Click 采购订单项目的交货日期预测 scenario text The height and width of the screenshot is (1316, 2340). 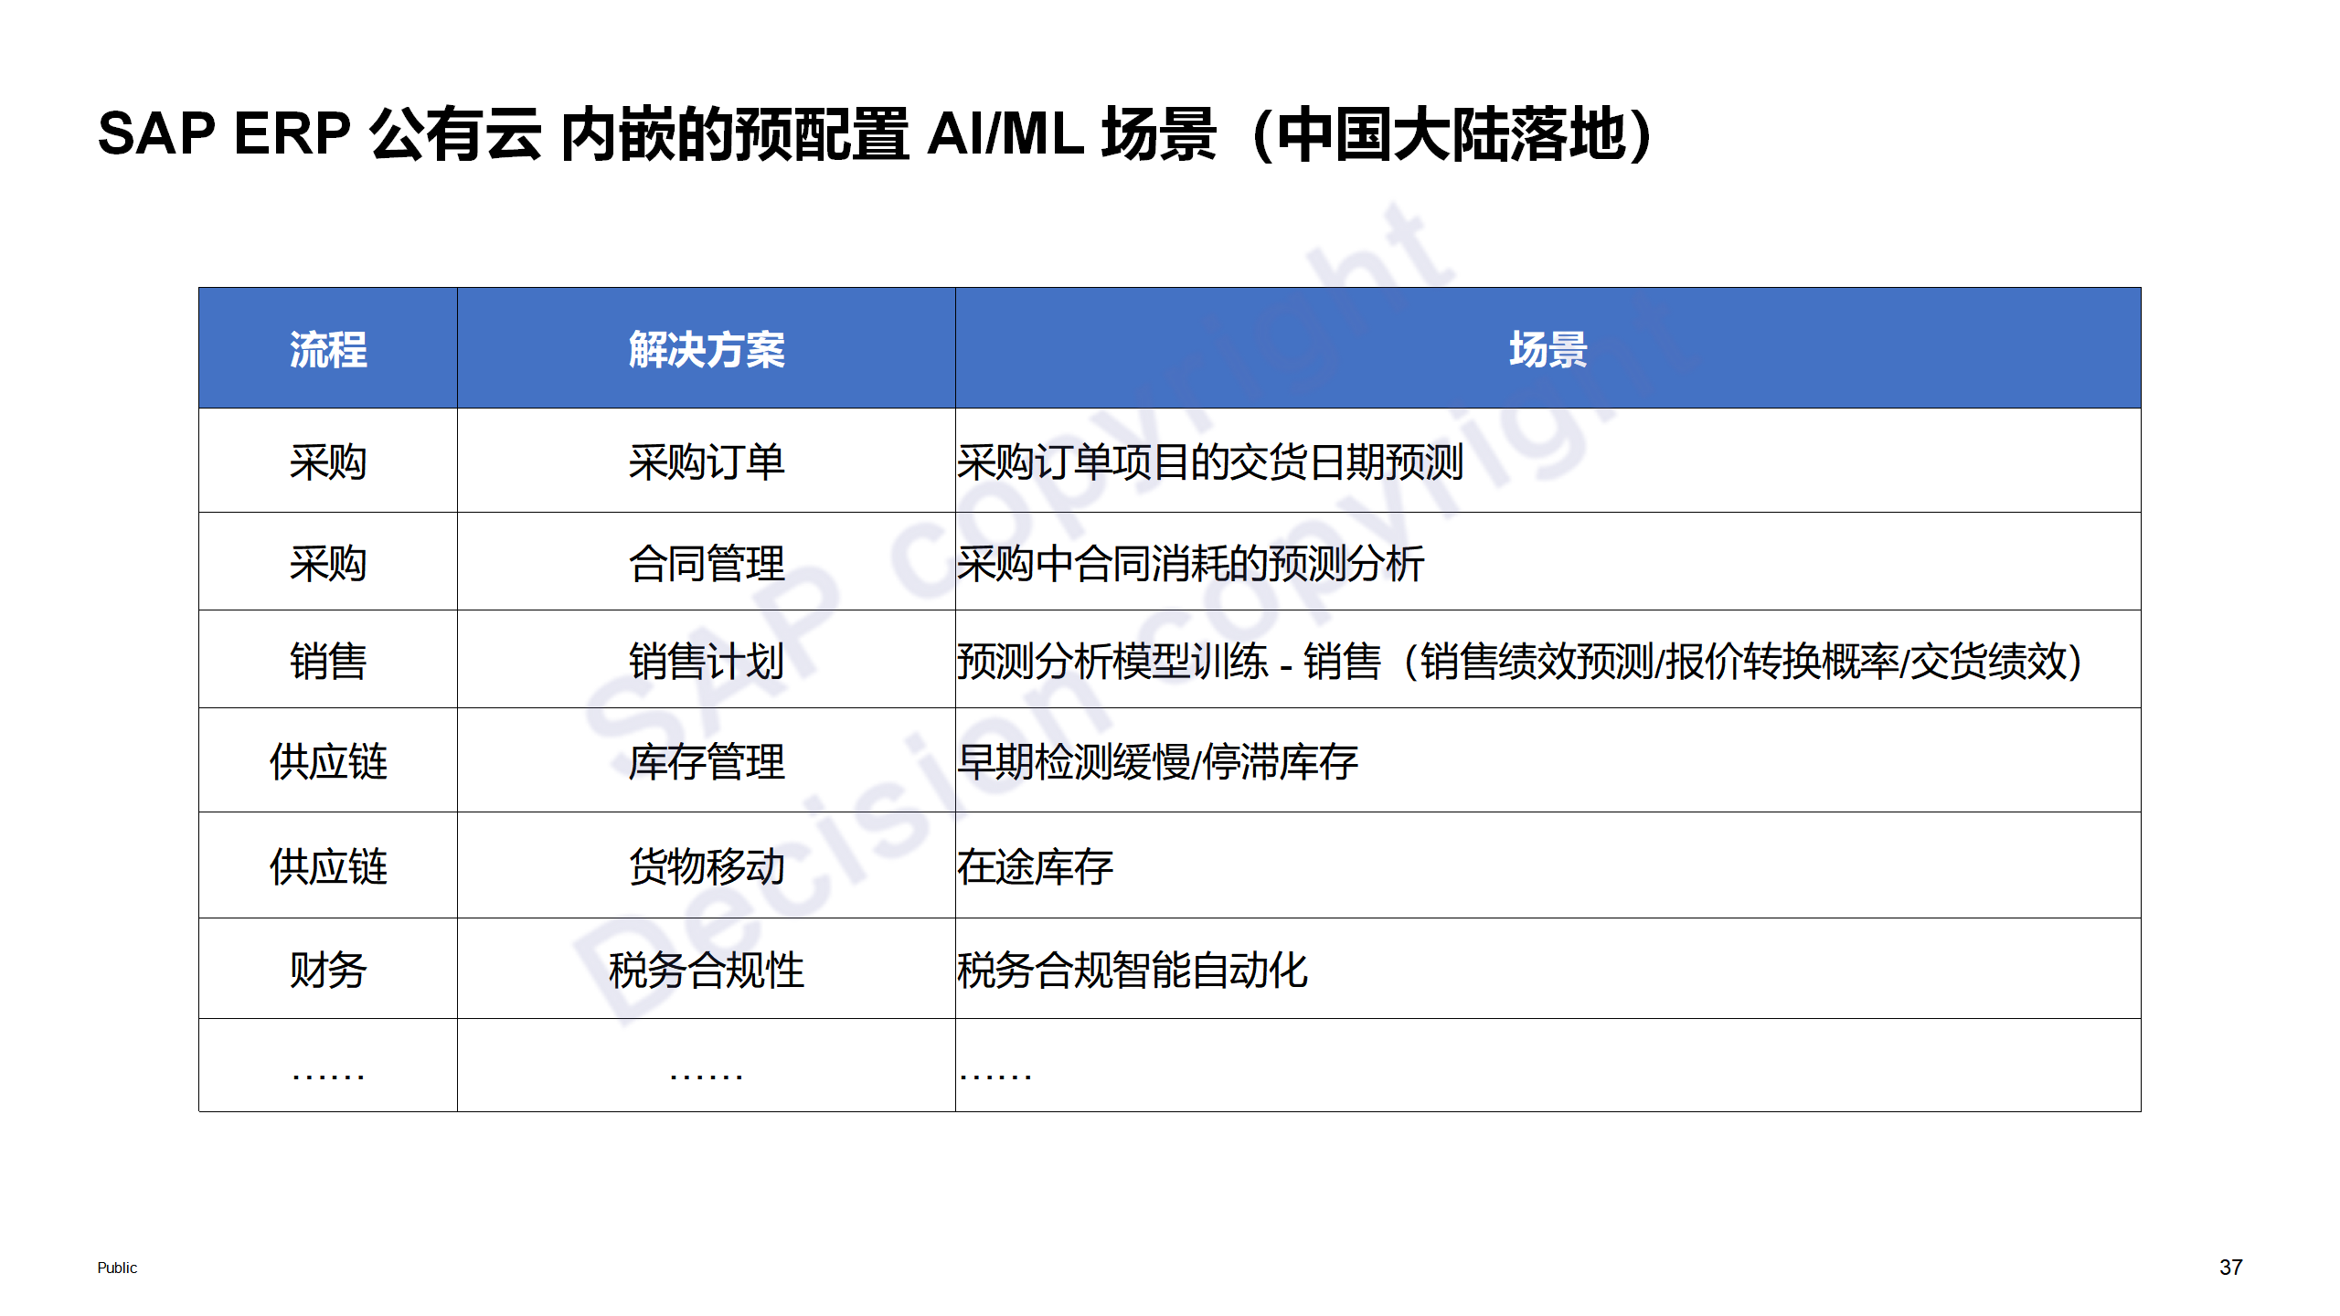click(1209, 462)
